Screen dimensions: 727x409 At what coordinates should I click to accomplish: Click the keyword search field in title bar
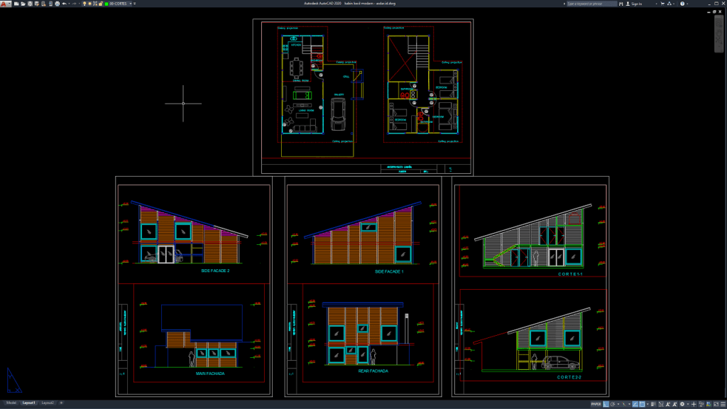point(591,4)
